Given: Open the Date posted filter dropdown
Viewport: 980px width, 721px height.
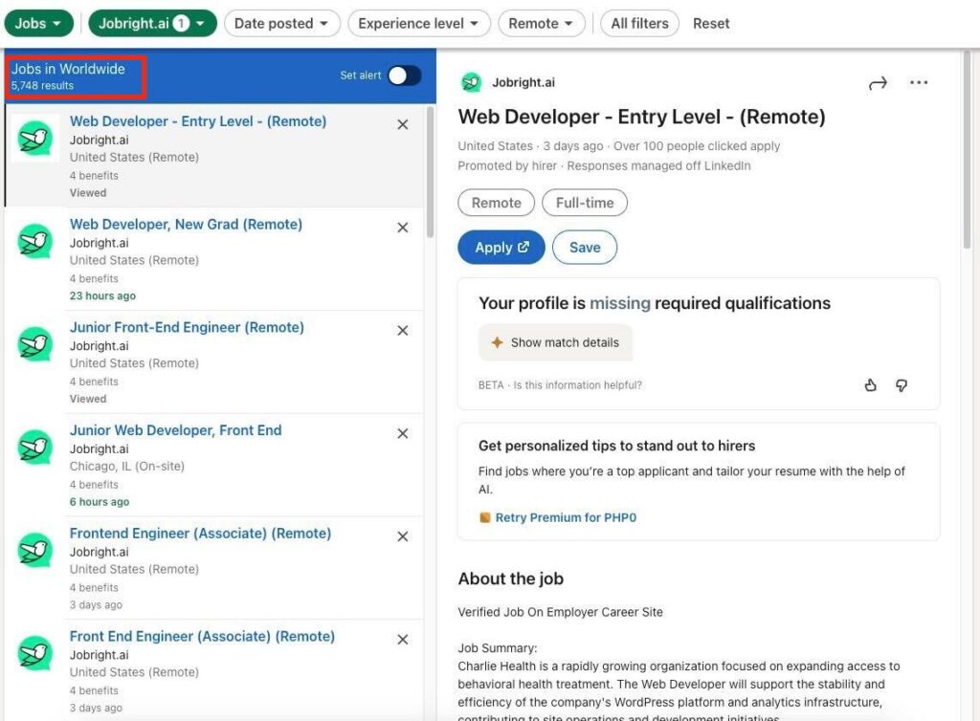Looking at the screenshot, I should [281, 22].
